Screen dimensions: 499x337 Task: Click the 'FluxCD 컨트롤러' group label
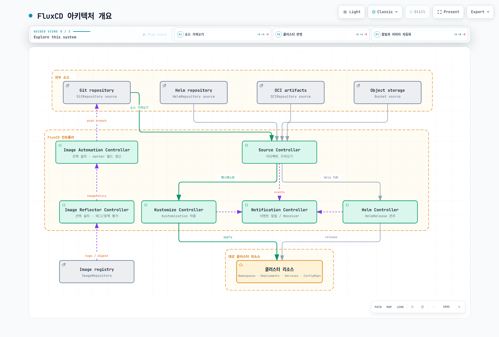[61, 137]
